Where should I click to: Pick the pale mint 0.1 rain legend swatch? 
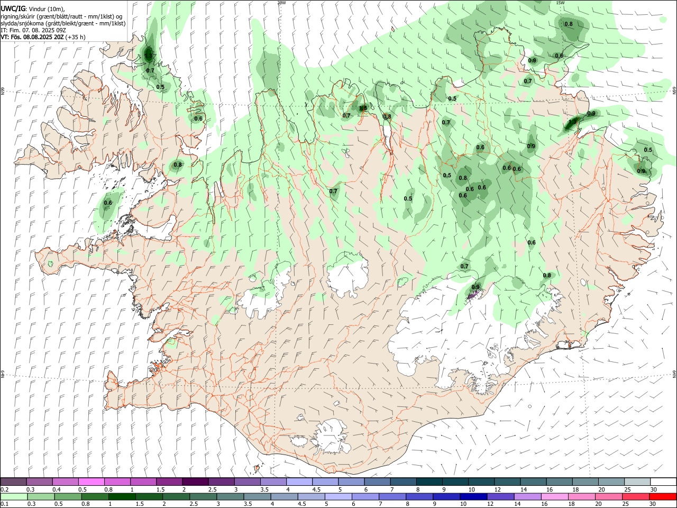[x=14, y=496]
